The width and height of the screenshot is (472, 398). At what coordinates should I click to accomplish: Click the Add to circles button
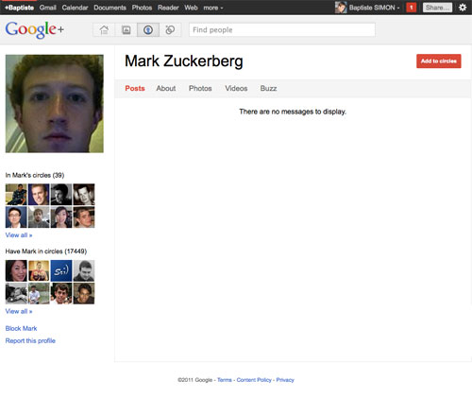[x=439, y=61]
